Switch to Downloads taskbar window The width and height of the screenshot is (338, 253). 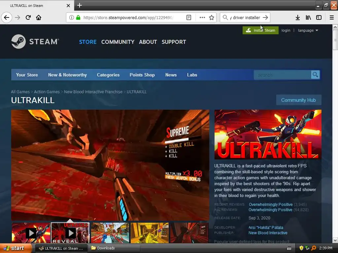(x=115, y=248)
